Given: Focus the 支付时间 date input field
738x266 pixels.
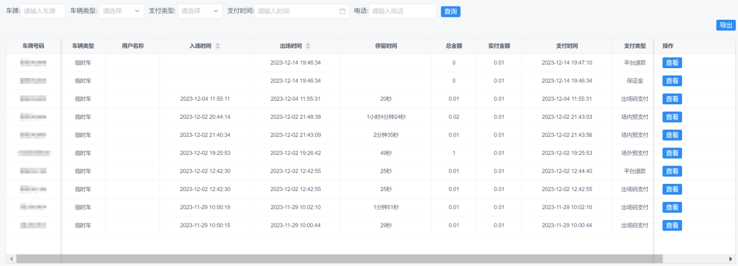Looking at the screenshot, I should tap(302, 11).
